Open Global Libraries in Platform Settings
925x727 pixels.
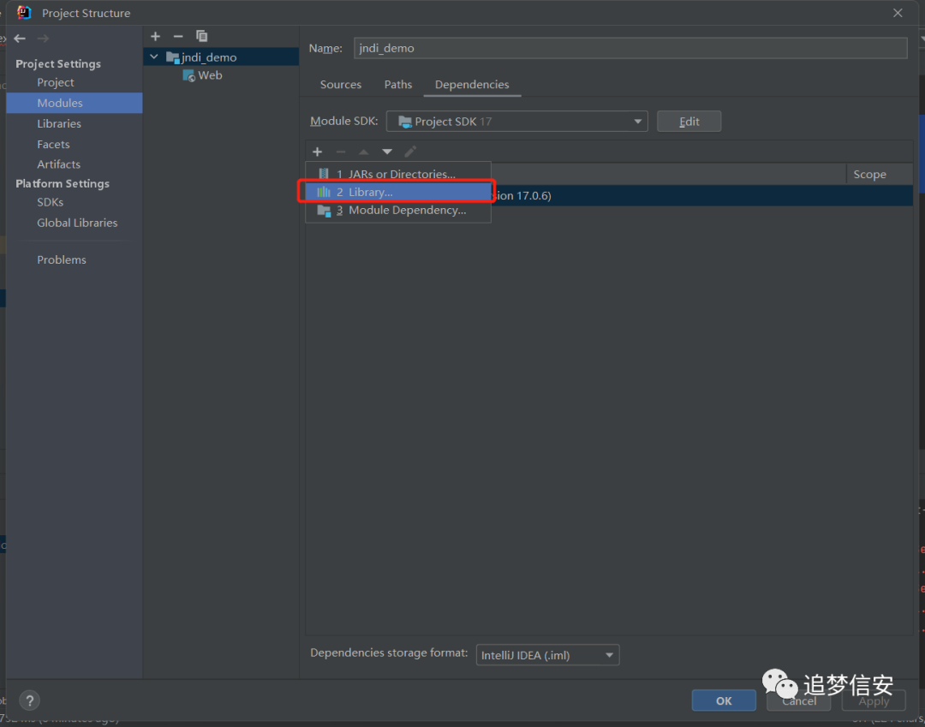77,223
